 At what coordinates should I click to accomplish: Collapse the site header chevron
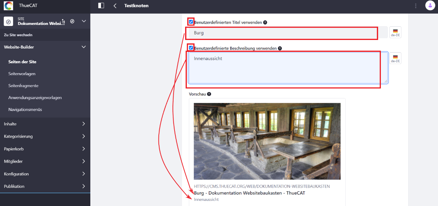84,21
